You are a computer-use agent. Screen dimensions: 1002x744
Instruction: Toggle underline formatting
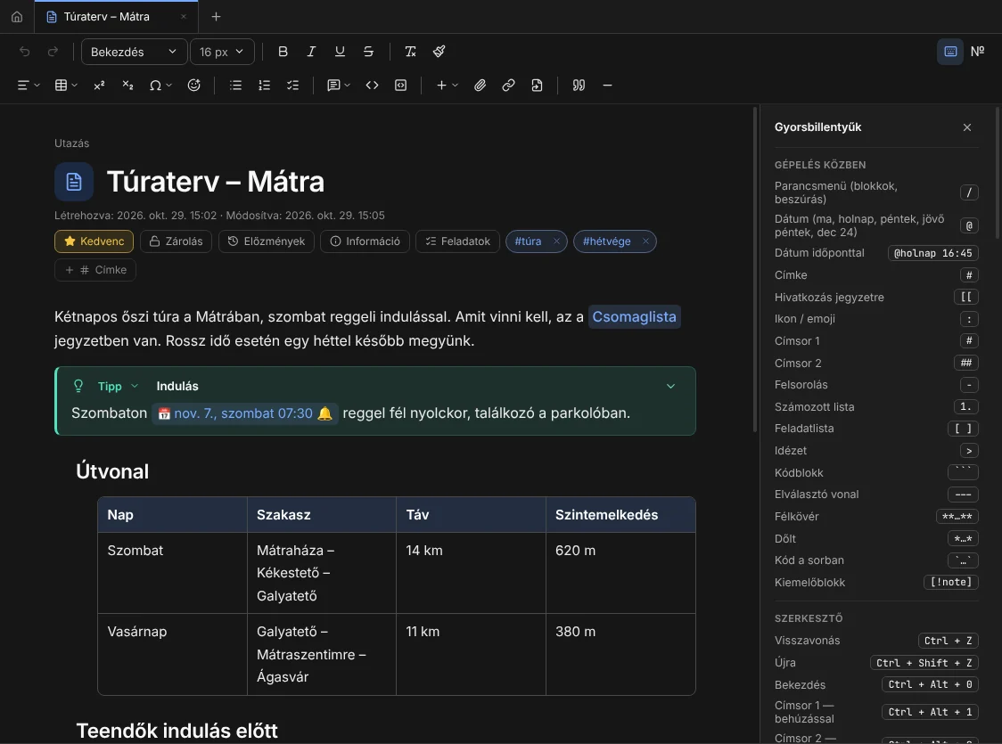coord(340,52)
